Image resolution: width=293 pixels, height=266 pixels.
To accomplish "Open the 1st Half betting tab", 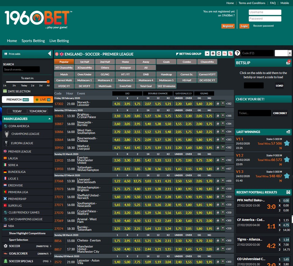I will pos(84,62).
